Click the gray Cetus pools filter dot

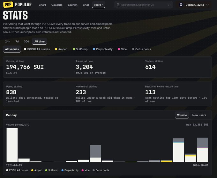tap(133, 49)
